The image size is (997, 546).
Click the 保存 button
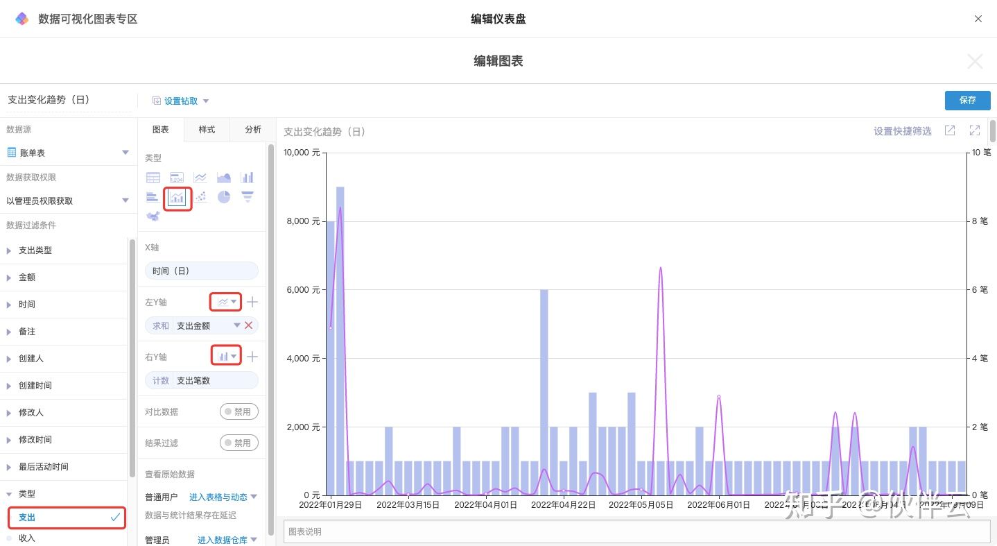(x=967, y=100)
